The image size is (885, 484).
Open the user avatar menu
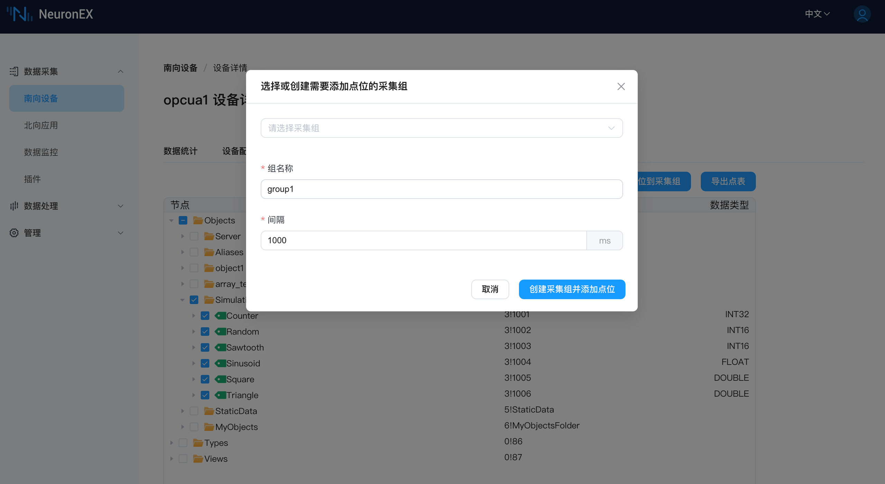tap(862, 14)
